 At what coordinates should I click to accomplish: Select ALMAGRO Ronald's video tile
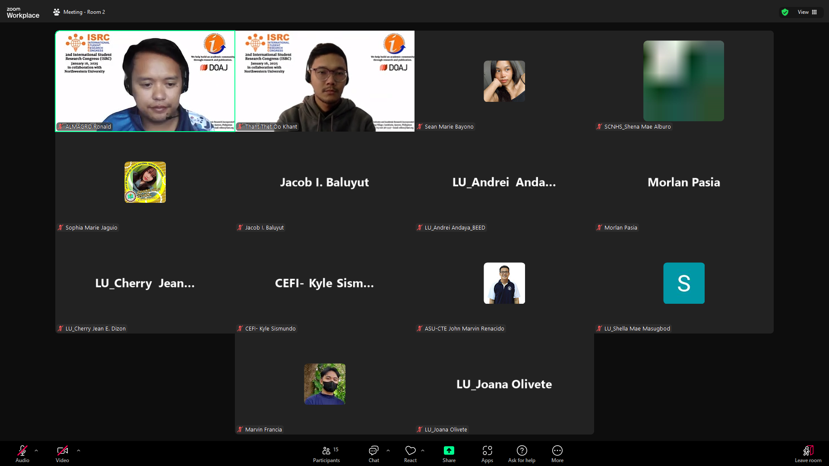(145, 81)
